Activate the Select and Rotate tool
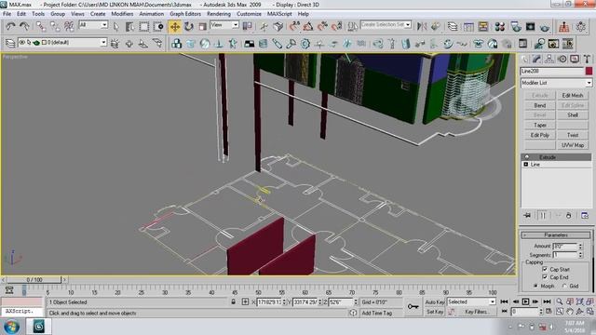 click(x=189, y=26)
